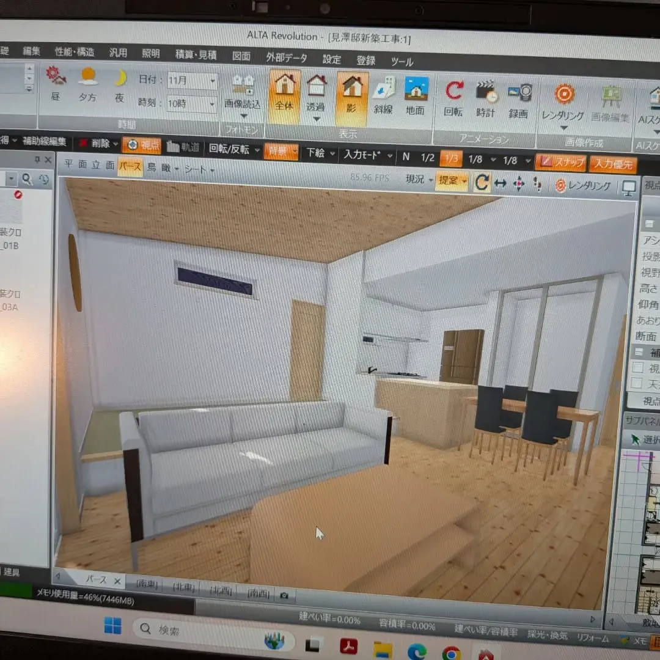Toggle the 視点 viewpoint button
This screenshot has height=660, width=660.
[142, 145]
